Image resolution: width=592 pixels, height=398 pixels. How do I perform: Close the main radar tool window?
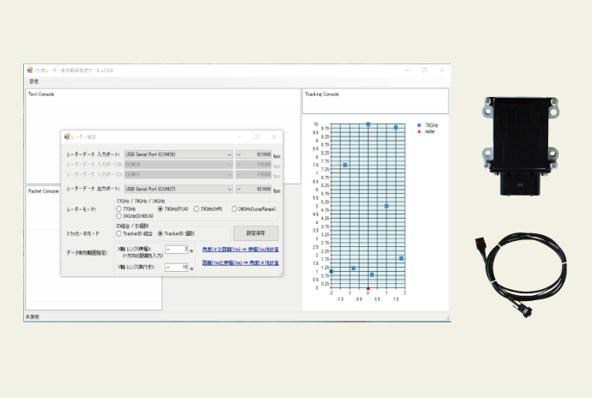pyautogui.click(x=442, y=70)
